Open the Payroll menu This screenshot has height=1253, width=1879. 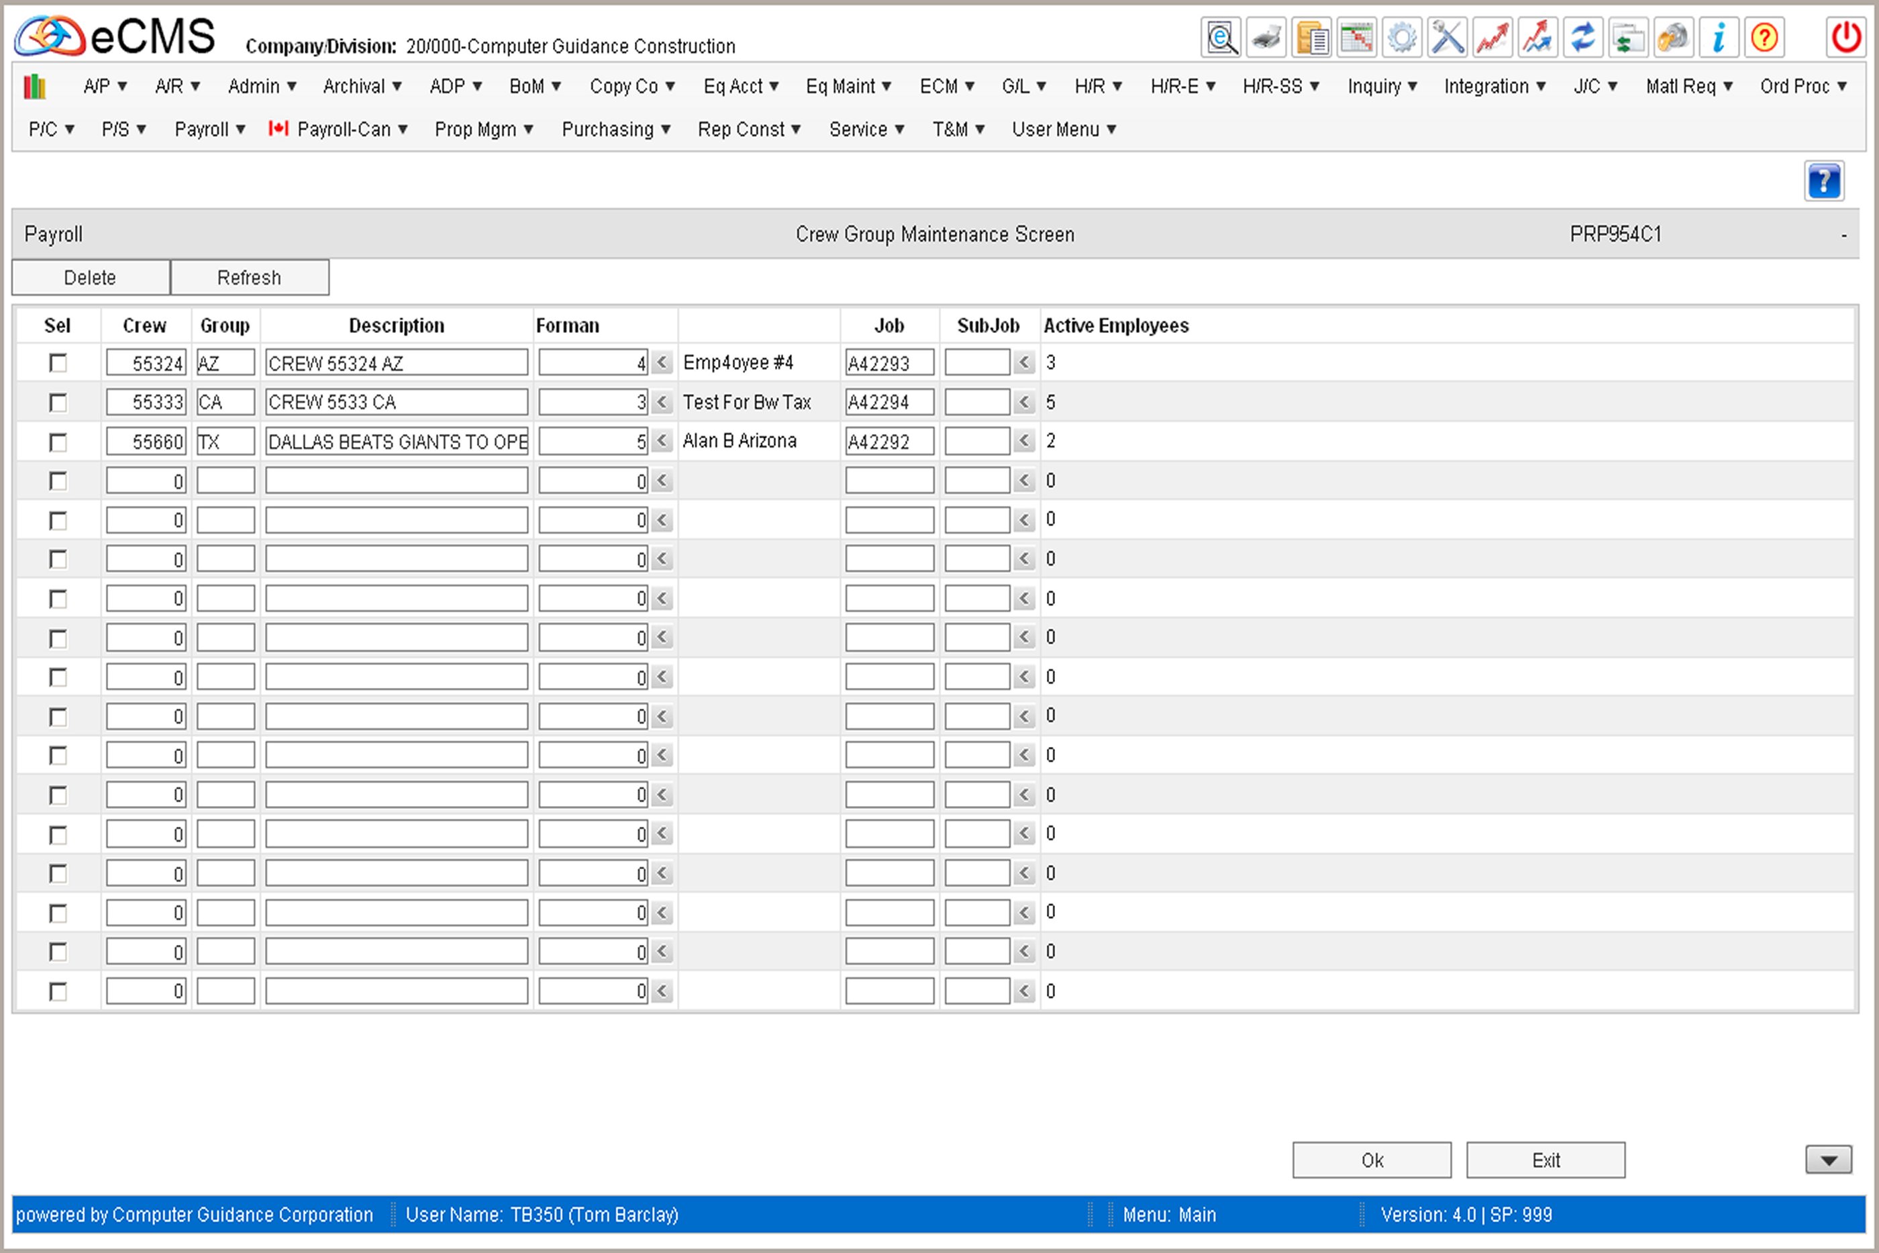(x=209, y=130)
